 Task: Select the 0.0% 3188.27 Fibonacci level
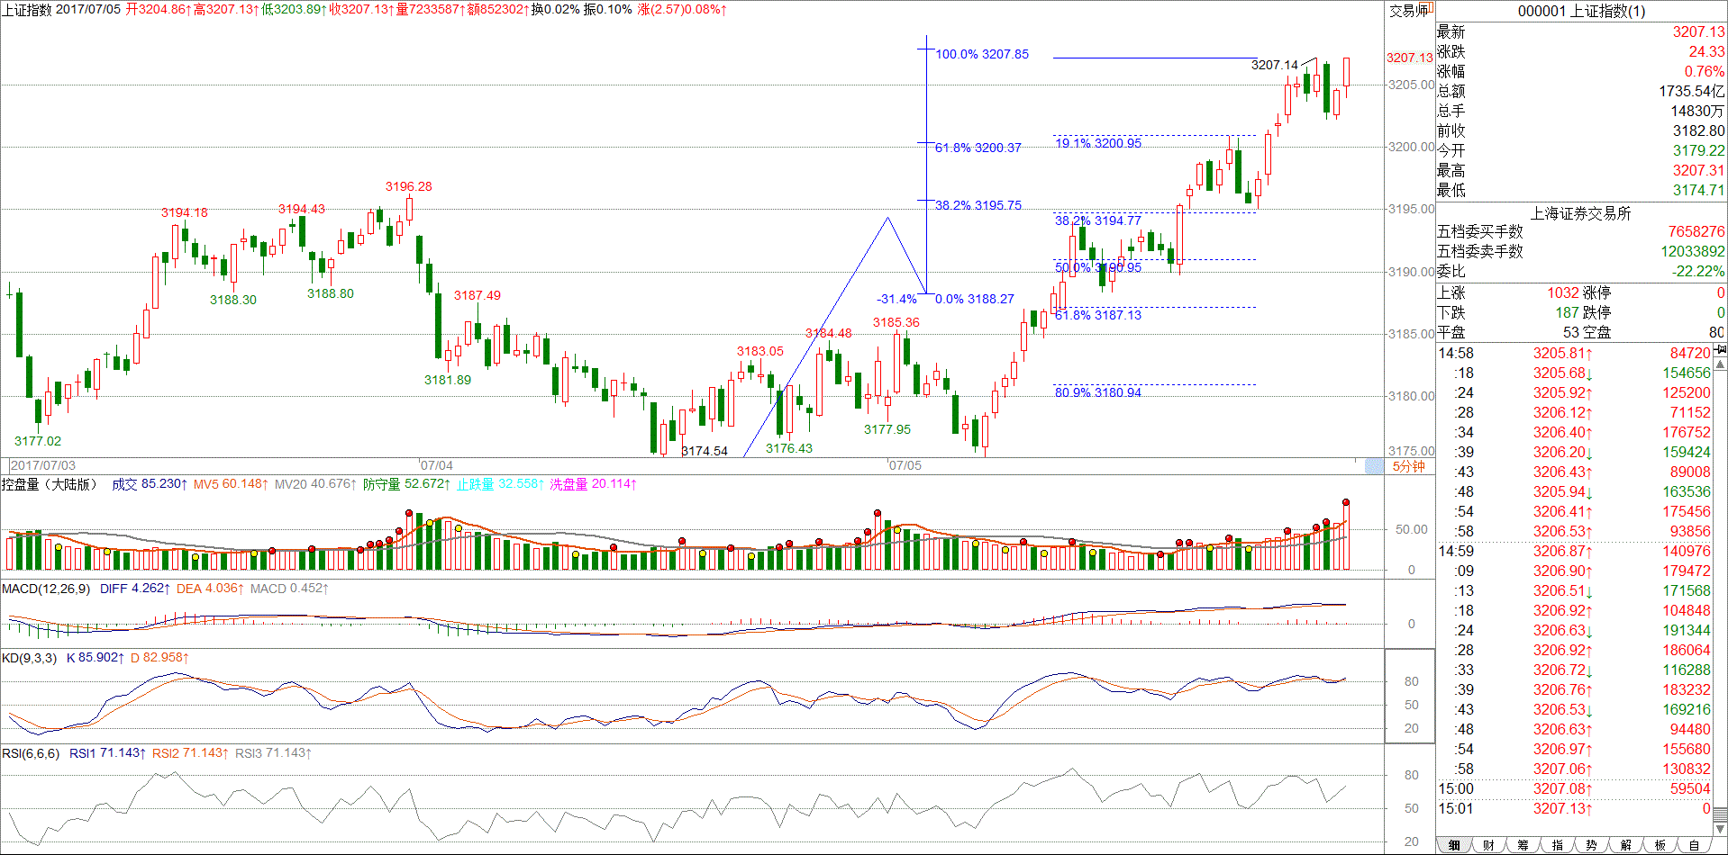975,299
